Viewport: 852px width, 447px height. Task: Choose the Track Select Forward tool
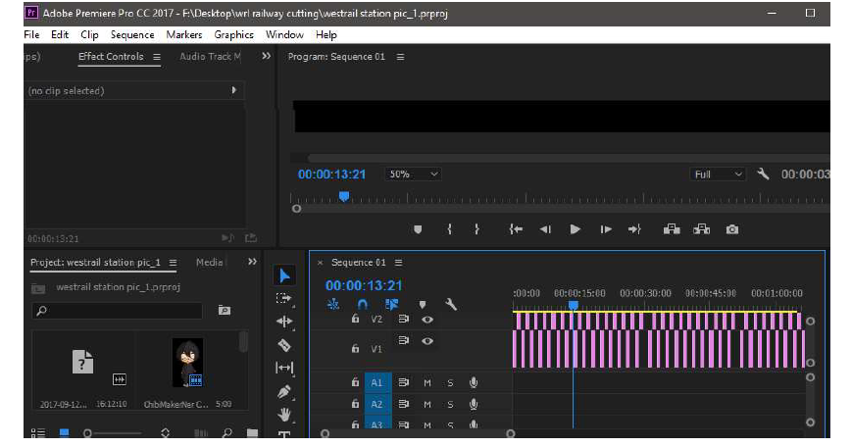[x=284, y=299]
